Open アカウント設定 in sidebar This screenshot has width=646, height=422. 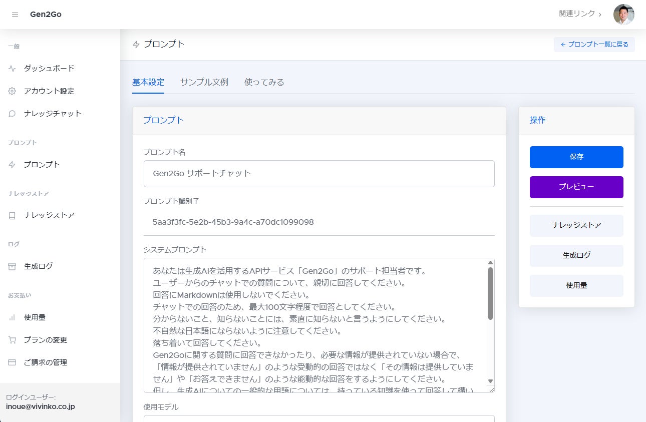coord(49,91)
